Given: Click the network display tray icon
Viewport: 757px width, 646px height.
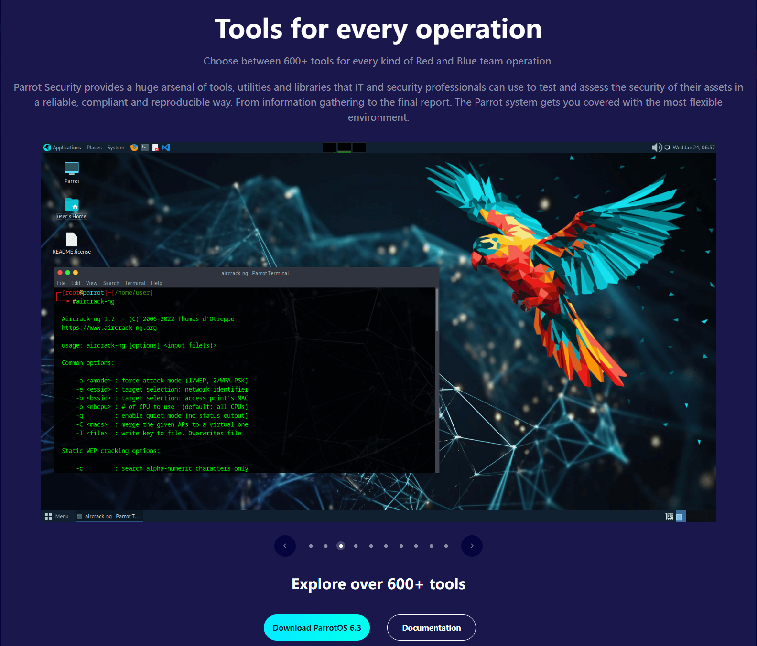Looking at the screenshot, I should coord(667,148).
